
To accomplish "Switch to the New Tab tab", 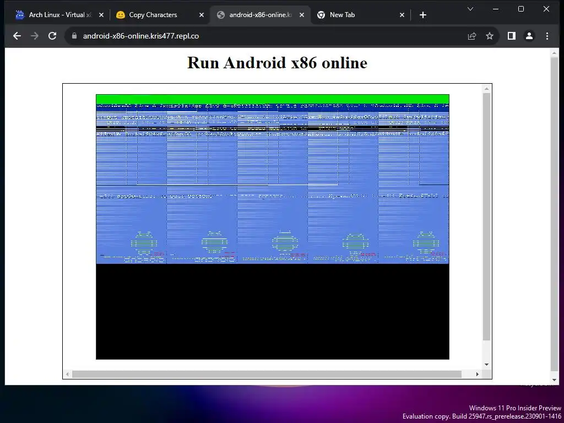I will coord(361,15).
